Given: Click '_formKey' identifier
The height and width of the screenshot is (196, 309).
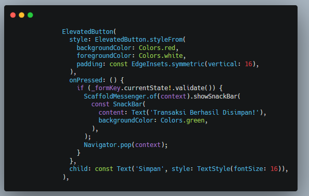Looking at the screenshot, I should coord(106,88).
